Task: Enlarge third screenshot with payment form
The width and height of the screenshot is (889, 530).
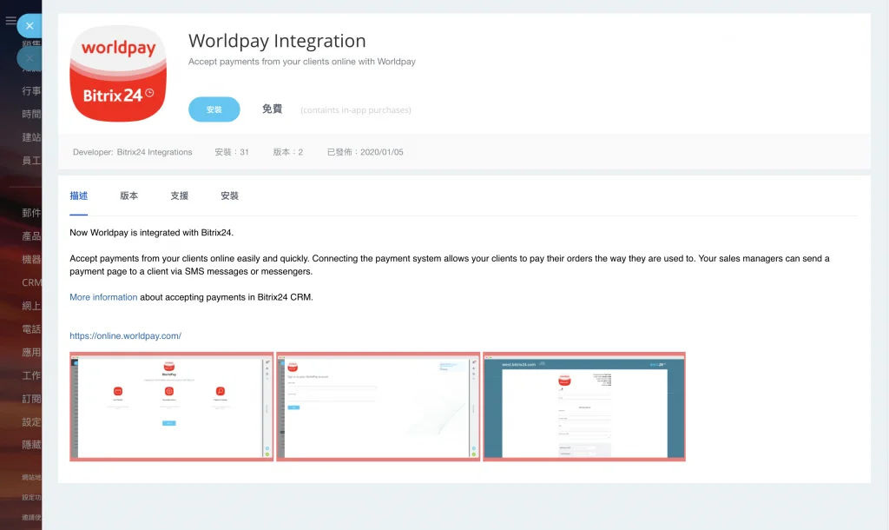Action: [x=584, y=406]
